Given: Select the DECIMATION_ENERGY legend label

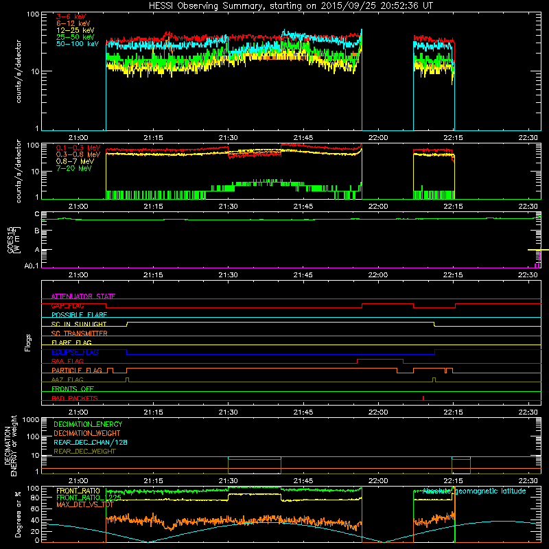Looking at the screenshot, I should [88, 424].
